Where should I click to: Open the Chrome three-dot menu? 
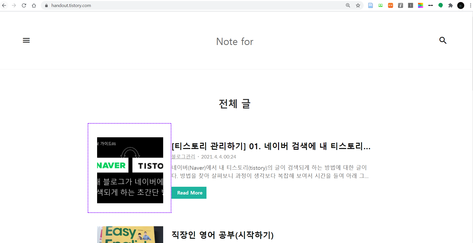470,5
